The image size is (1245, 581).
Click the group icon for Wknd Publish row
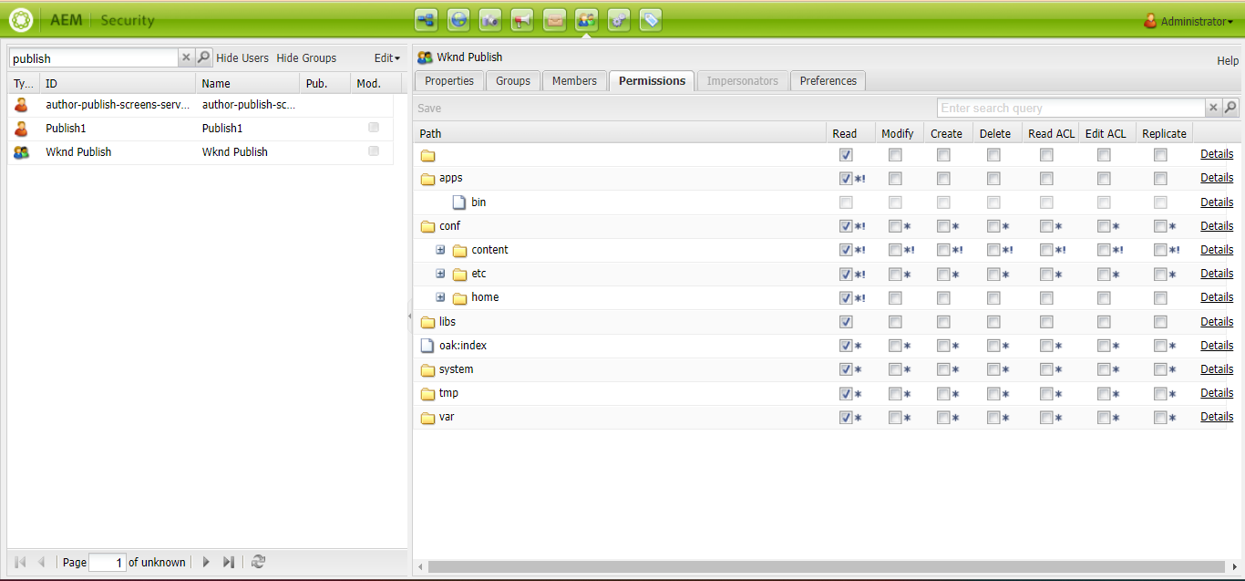[x=21, y=152]
